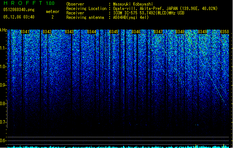Click the Ogata-vill. Akita-Pref. JAPAN location text

click(165, 9)
